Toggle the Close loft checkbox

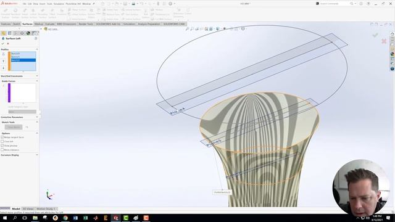click(2, 141)
